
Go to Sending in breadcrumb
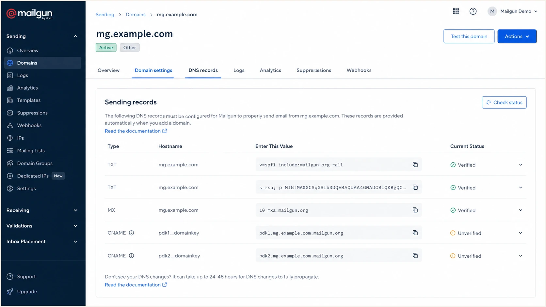[105, 15]
